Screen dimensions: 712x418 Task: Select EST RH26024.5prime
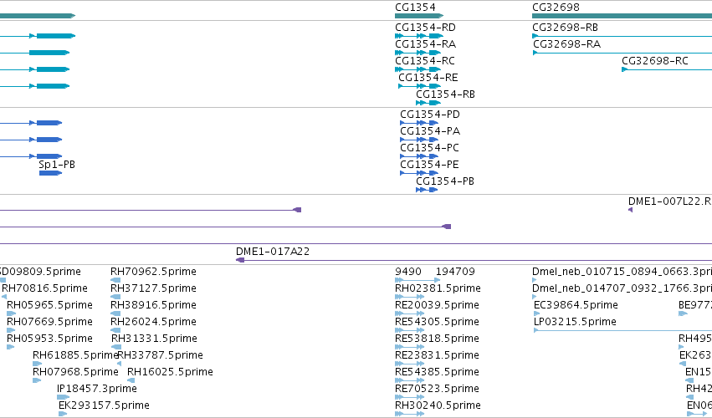pos(153,322)
